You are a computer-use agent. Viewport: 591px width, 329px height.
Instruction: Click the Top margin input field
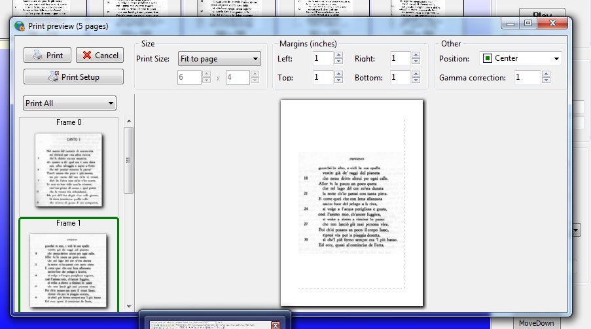pyautogui.click(x=323, y=77)
